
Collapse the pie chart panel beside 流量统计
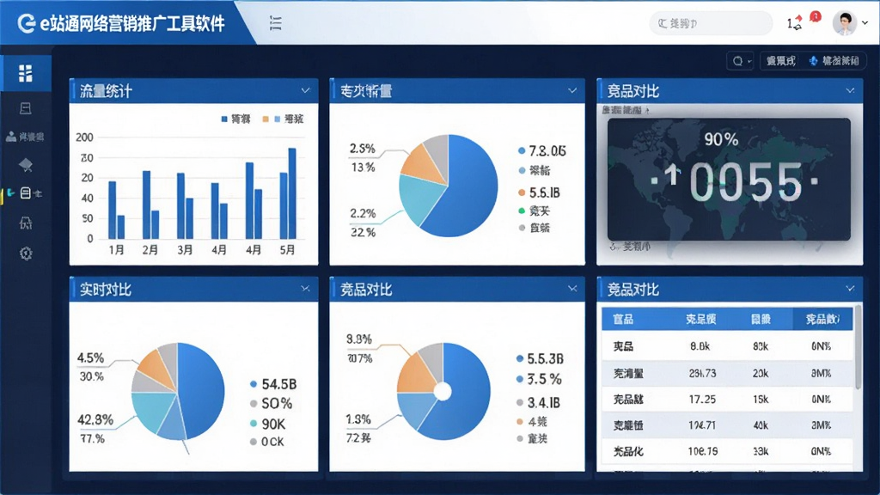point(572,90)
